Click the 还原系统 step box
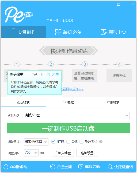Screen dimensions: 137x173 [x=119, y=76]
